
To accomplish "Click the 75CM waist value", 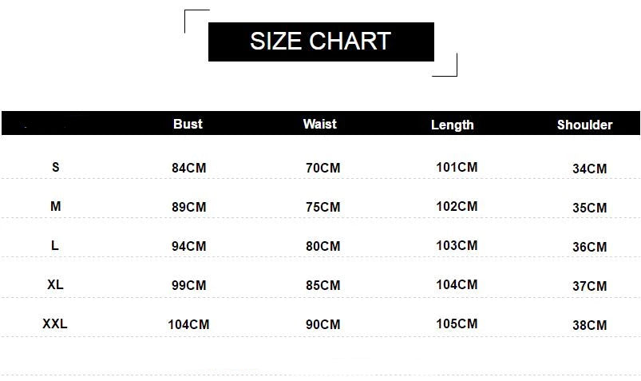I will pyautogui.click(x=322, y=207).
